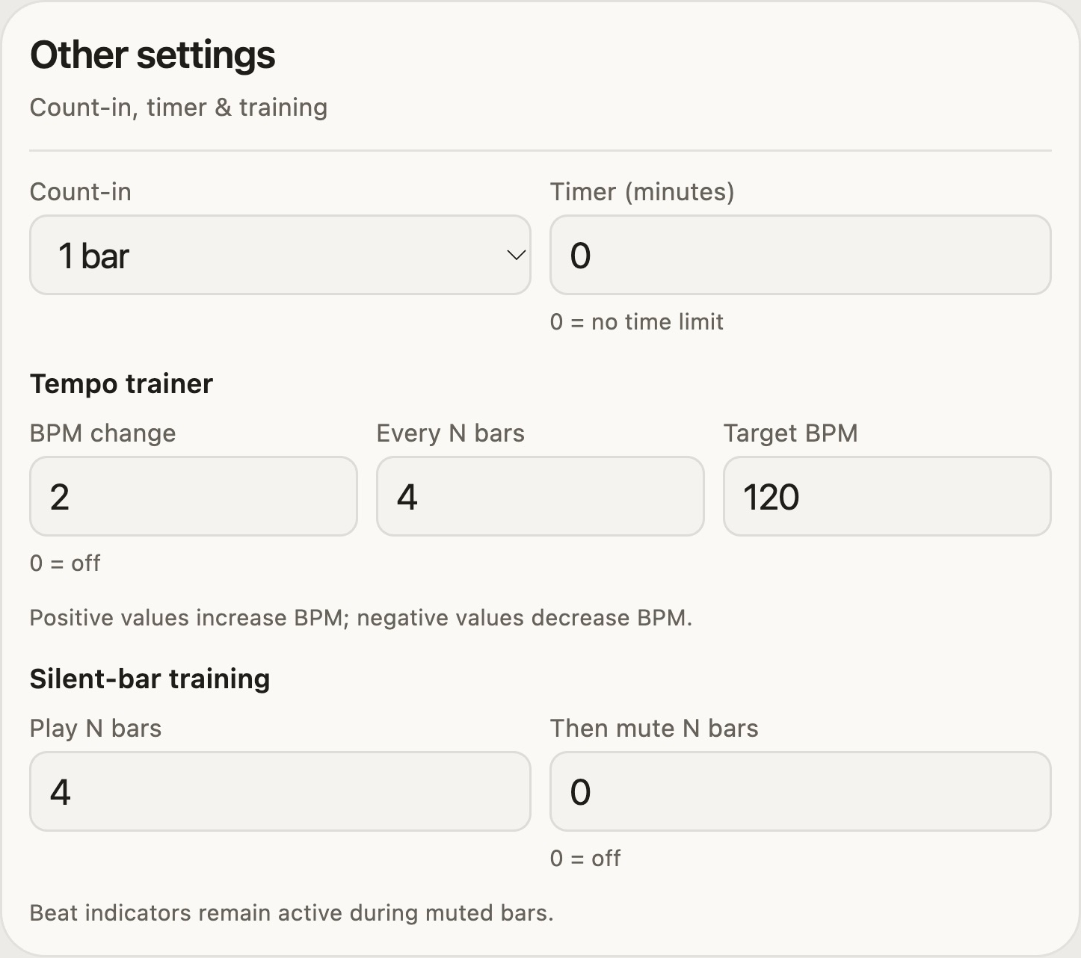Click the Other settings heading
Screen dimensions: 1081x958
pyautogui.click(x=153, y=55)
